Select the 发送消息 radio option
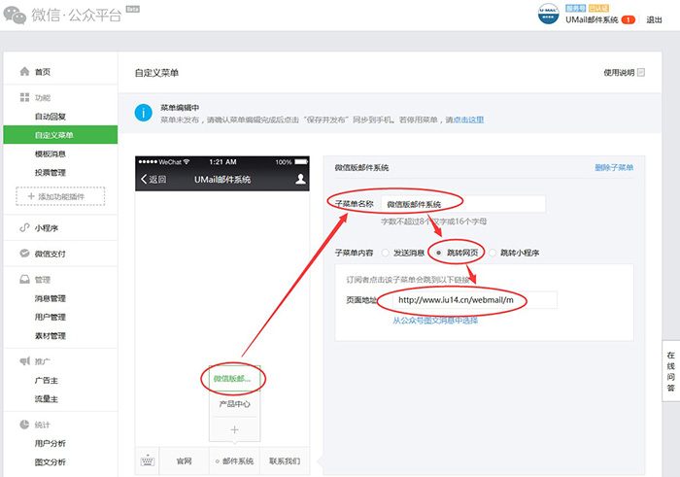Viewport: 680px width, 477px height. click(x=385, y=253)
